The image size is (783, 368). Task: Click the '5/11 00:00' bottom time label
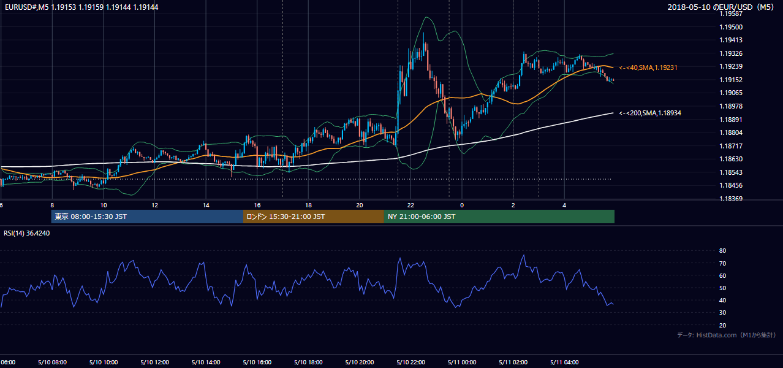point(462,362)
